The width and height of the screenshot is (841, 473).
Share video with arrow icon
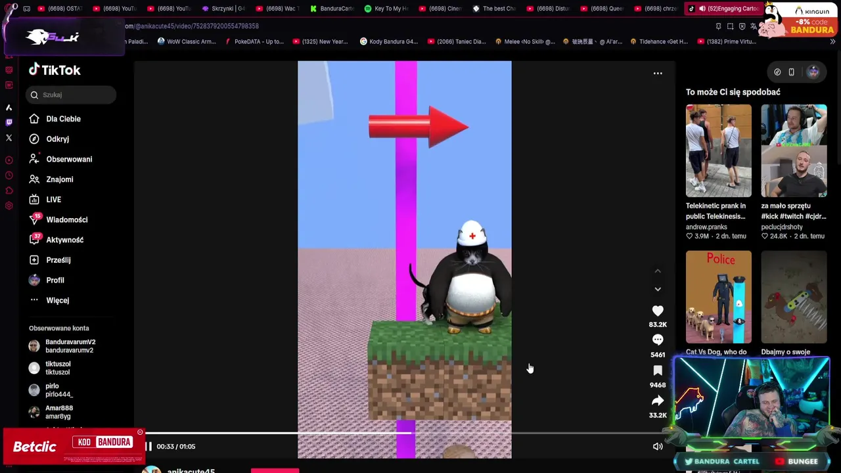pyautogui.click(x=658, y=401)
